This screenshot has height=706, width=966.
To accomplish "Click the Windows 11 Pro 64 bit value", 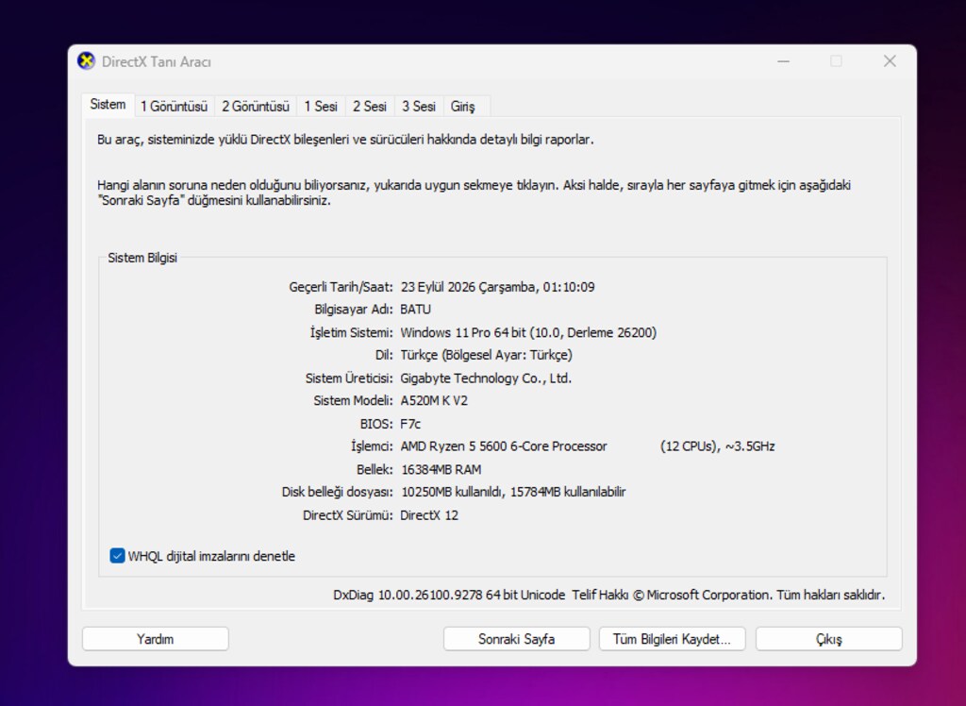I will tap(528, 332).
